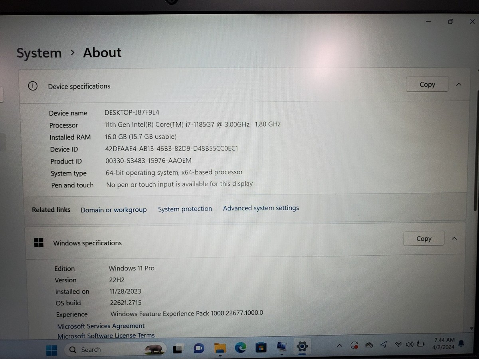Screen dimensions: 479x359
Task: Restore down the Settings window
Action: point(451,22)
